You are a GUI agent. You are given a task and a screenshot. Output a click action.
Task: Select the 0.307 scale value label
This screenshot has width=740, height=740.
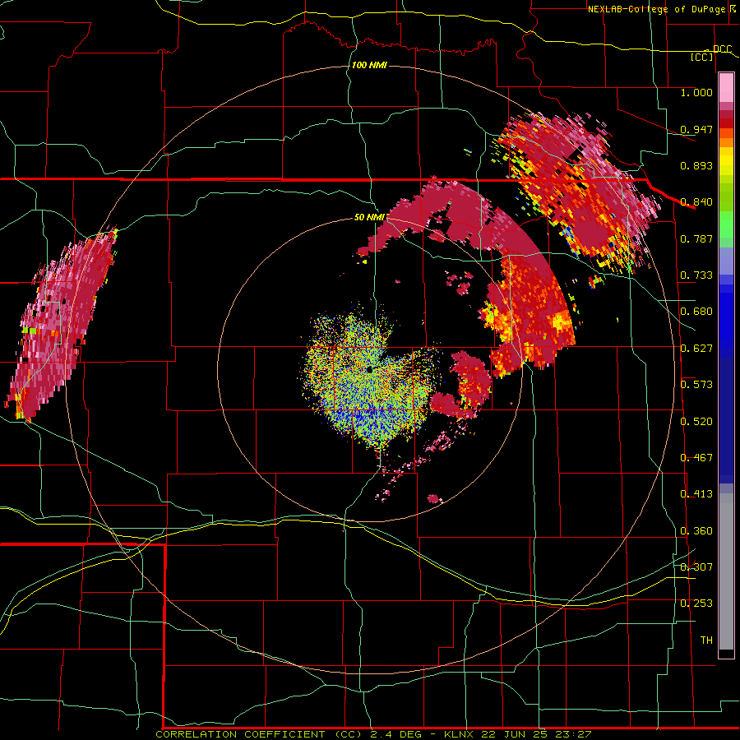click(x=696, y=567)
